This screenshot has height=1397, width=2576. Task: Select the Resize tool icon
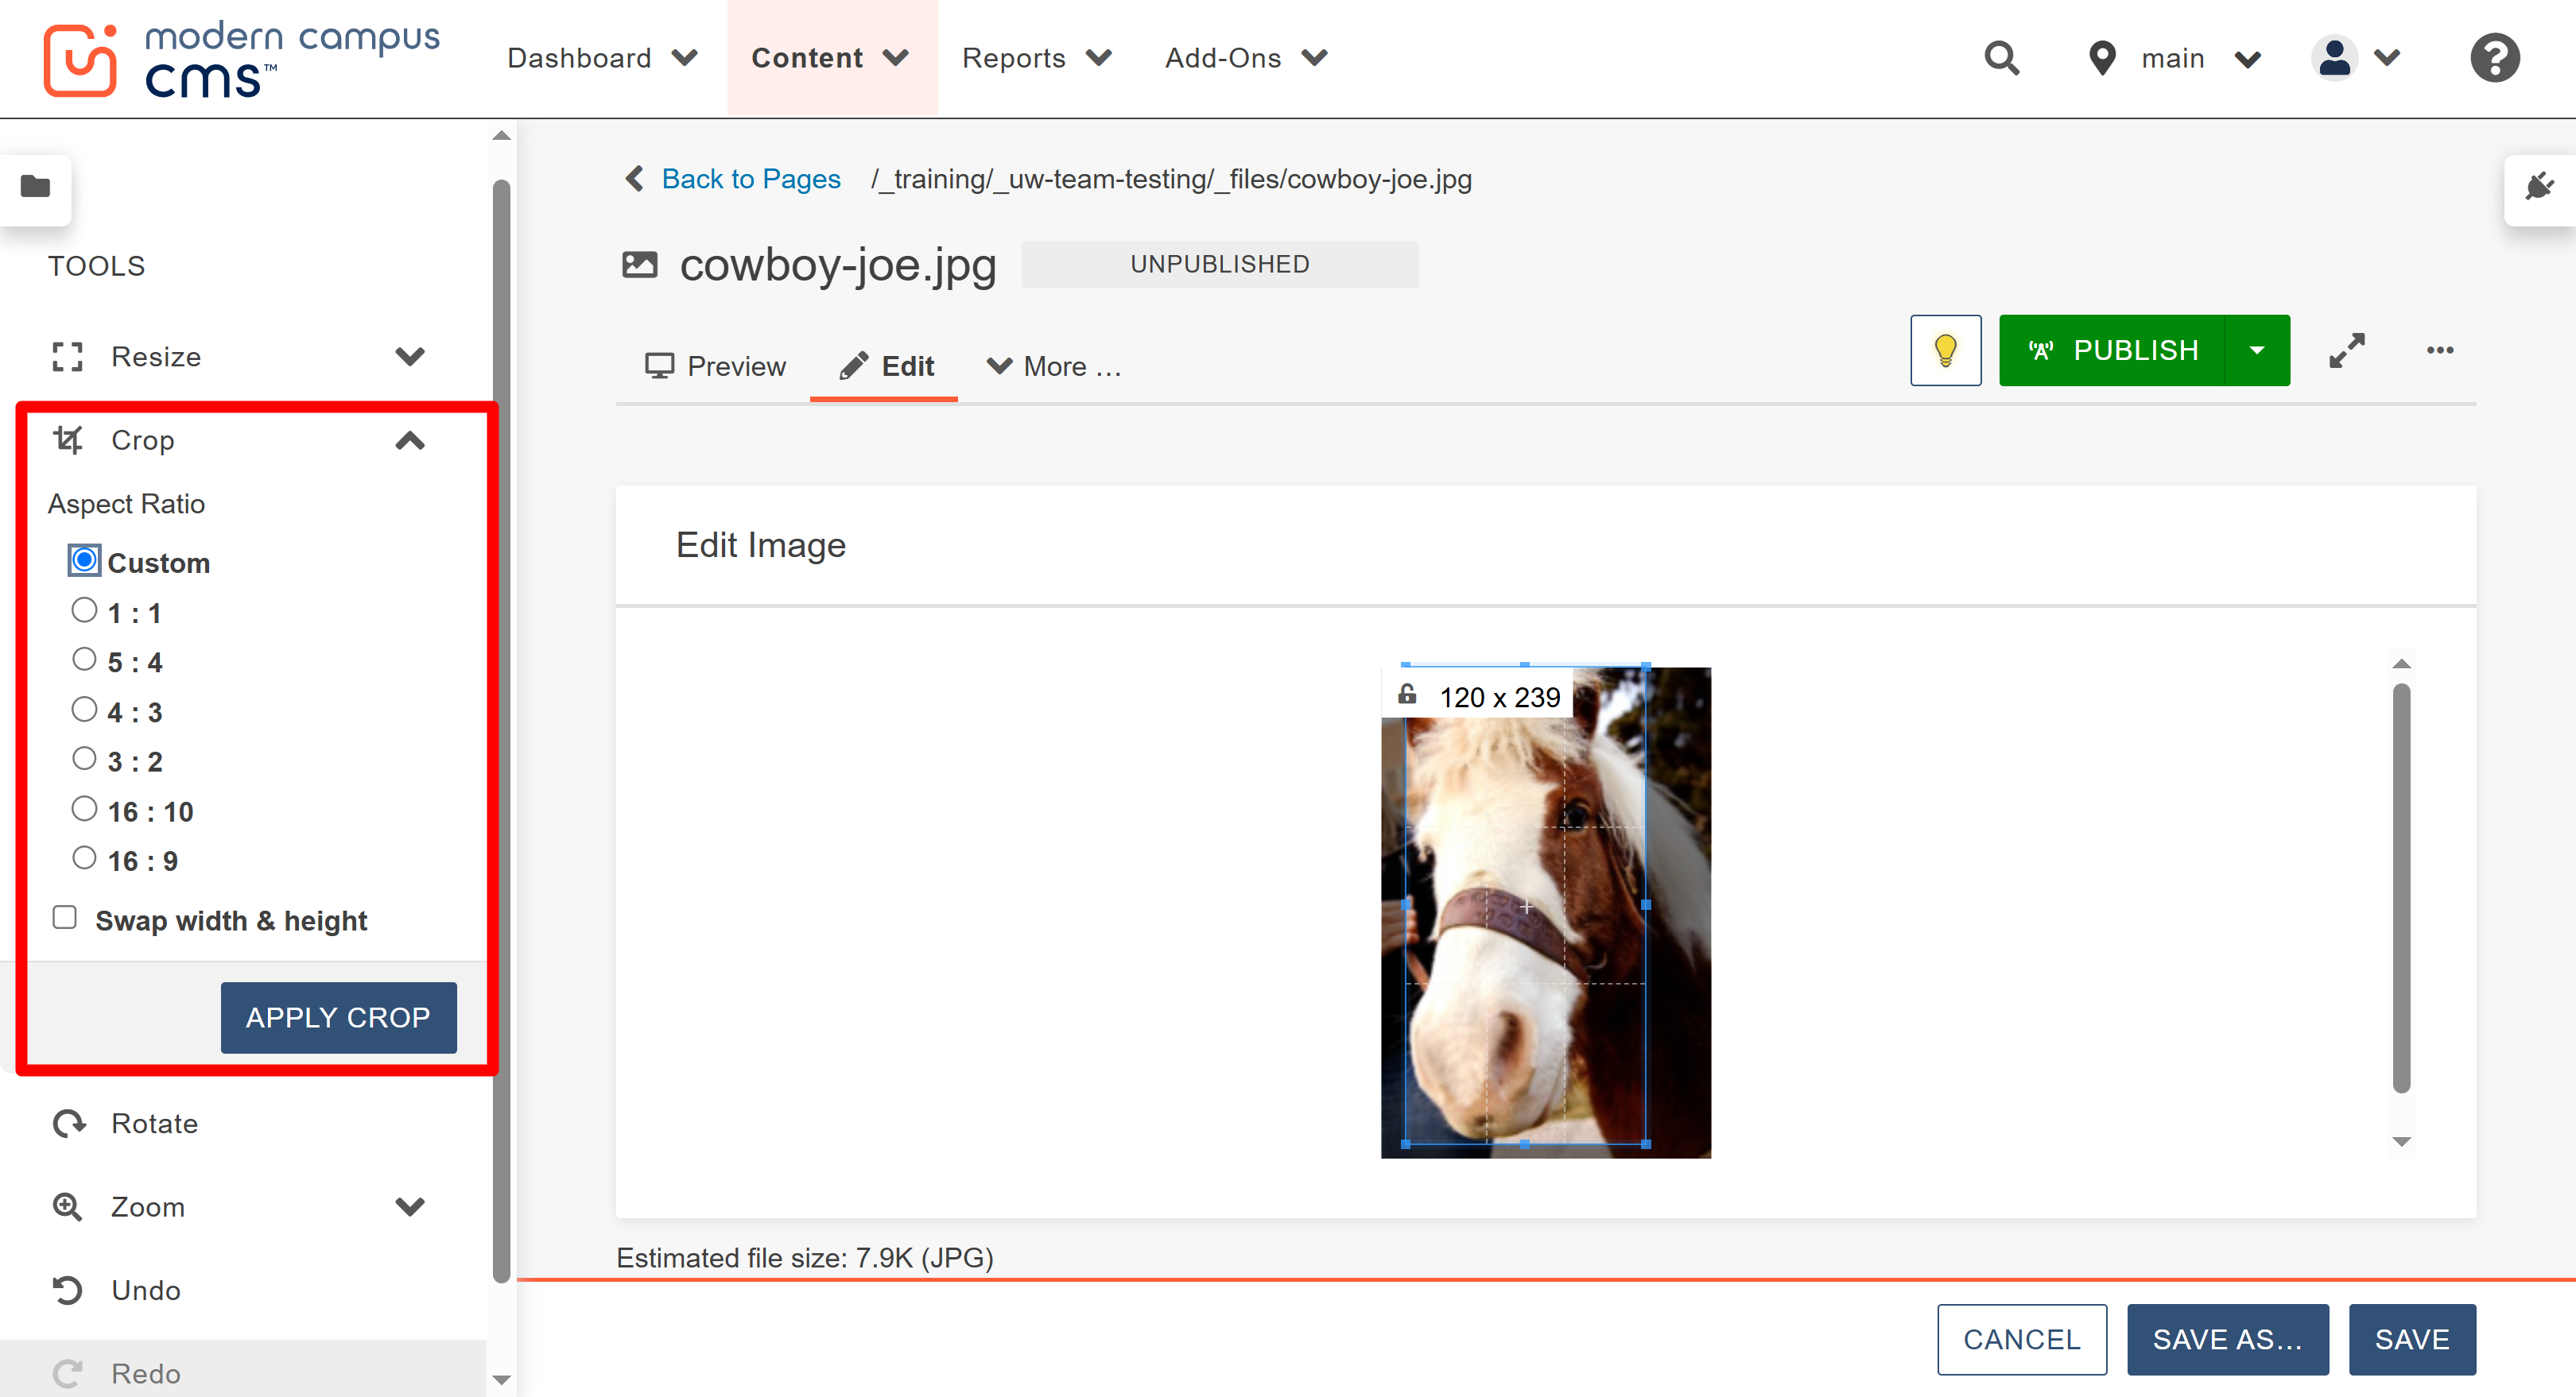click(68, 356)
